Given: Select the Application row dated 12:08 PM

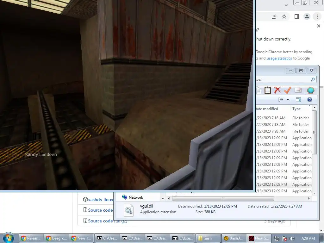Looking at the screenshot, I should click(x=283, y=151).
